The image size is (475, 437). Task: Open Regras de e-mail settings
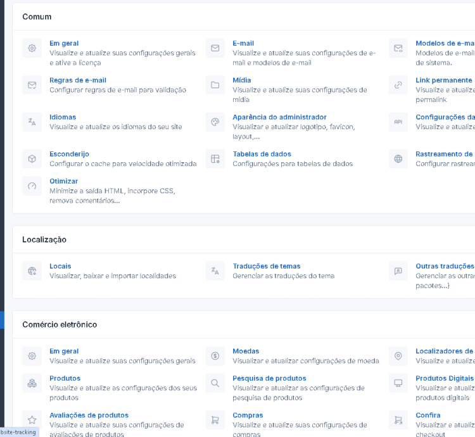coord(78,80)
